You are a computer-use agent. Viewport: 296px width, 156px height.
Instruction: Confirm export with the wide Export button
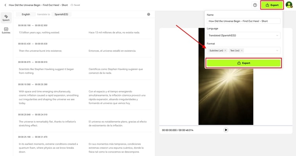click(244, 63)
